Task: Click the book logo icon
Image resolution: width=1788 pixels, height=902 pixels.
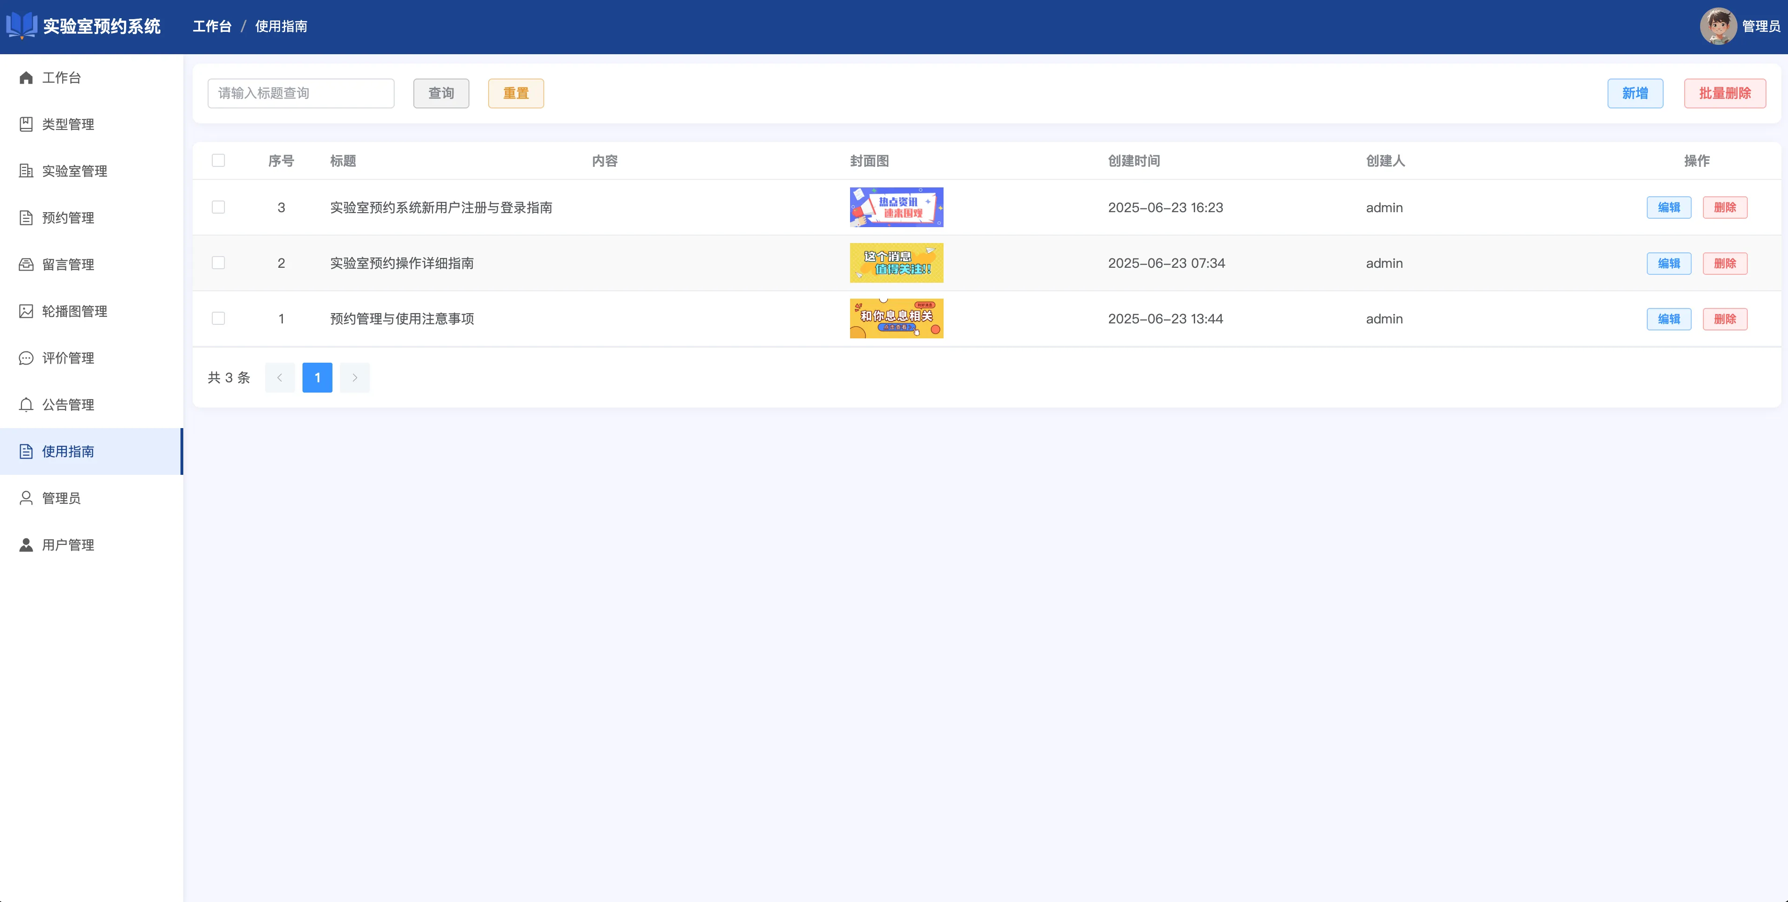Action: (22, 26)
